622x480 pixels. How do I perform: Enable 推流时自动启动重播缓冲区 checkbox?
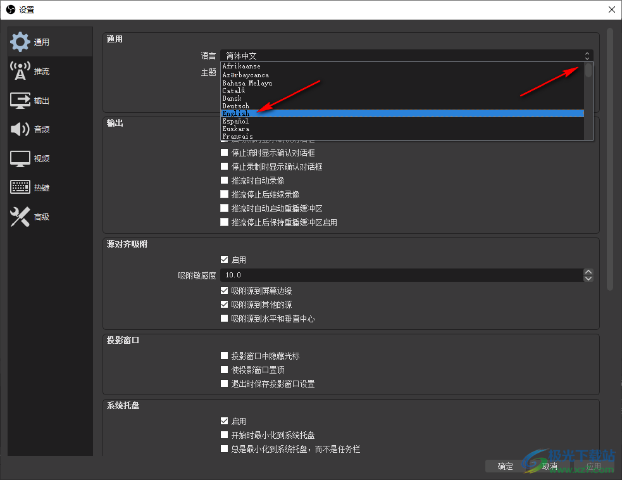tap(224, 208)
